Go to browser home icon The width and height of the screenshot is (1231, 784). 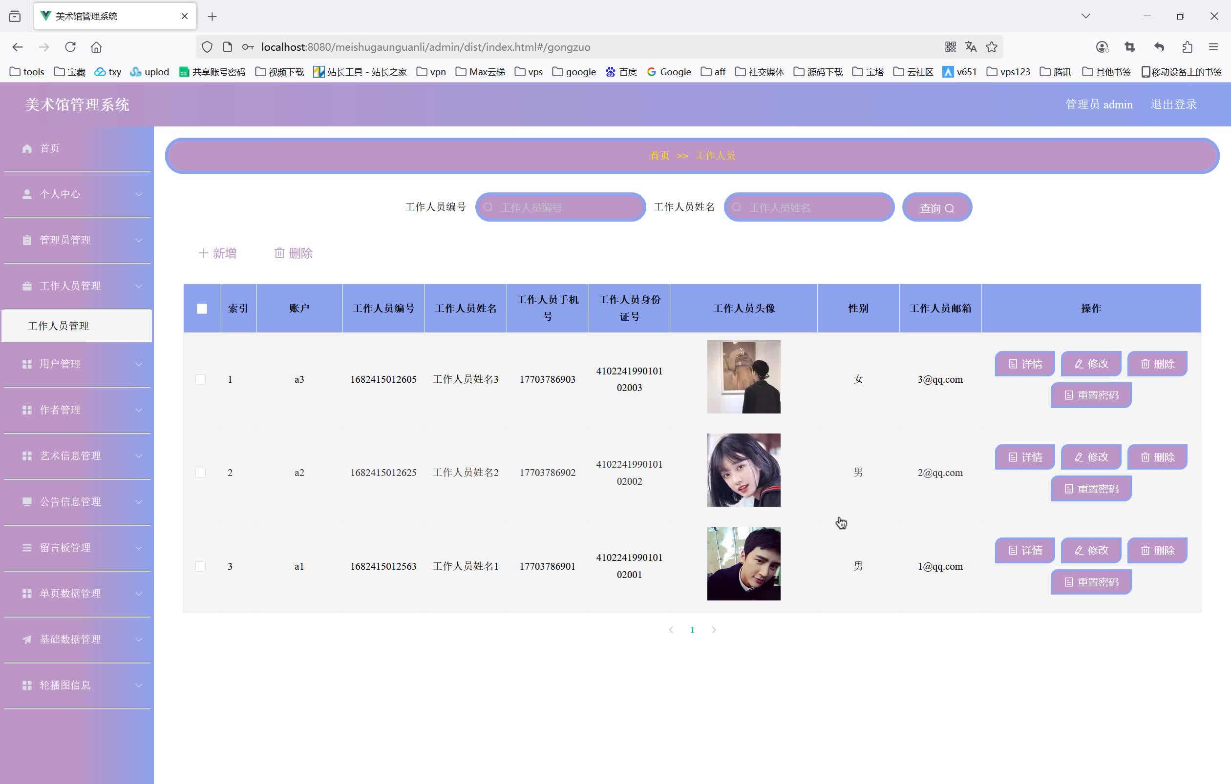point(96,47)
